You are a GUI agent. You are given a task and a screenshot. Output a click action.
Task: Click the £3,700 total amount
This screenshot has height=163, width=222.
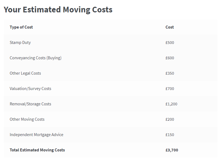tap(172, 150)
